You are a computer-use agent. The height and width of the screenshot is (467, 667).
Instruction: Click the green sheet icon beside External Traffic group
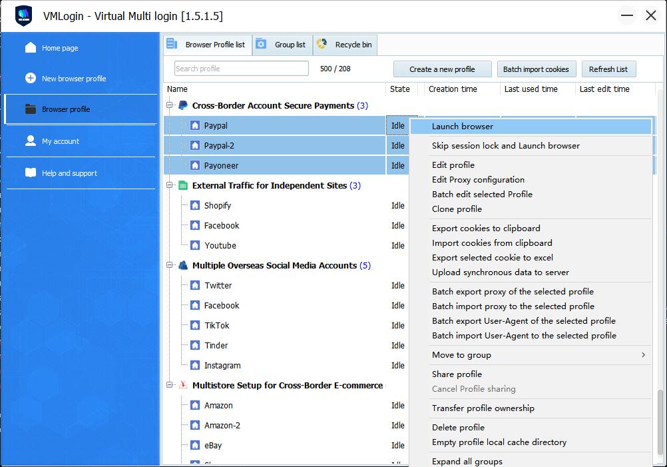183,185
